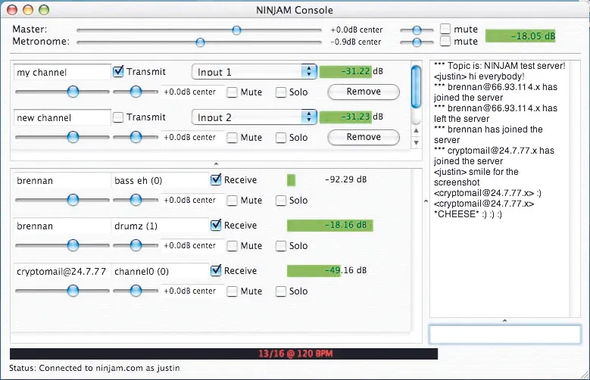
Task: Mute cryptomail channel0
Action: pos(233,291)
